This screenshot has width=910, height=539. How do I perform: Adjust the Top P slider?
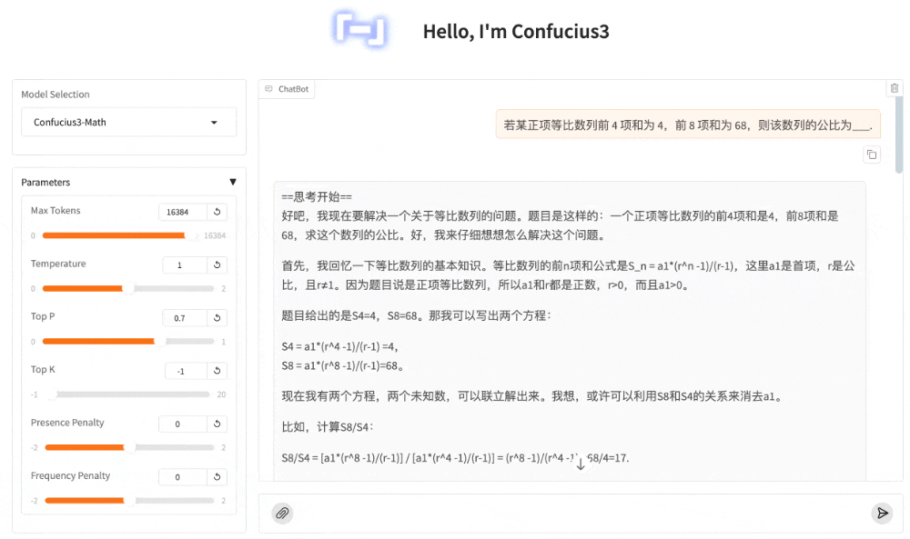tap(128, 342)
